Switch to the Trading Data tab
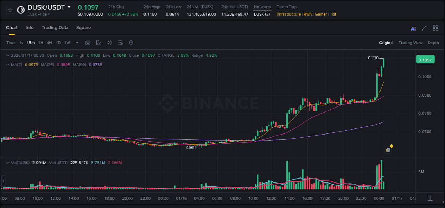This screenshot has width=445, height=208. 55,28
